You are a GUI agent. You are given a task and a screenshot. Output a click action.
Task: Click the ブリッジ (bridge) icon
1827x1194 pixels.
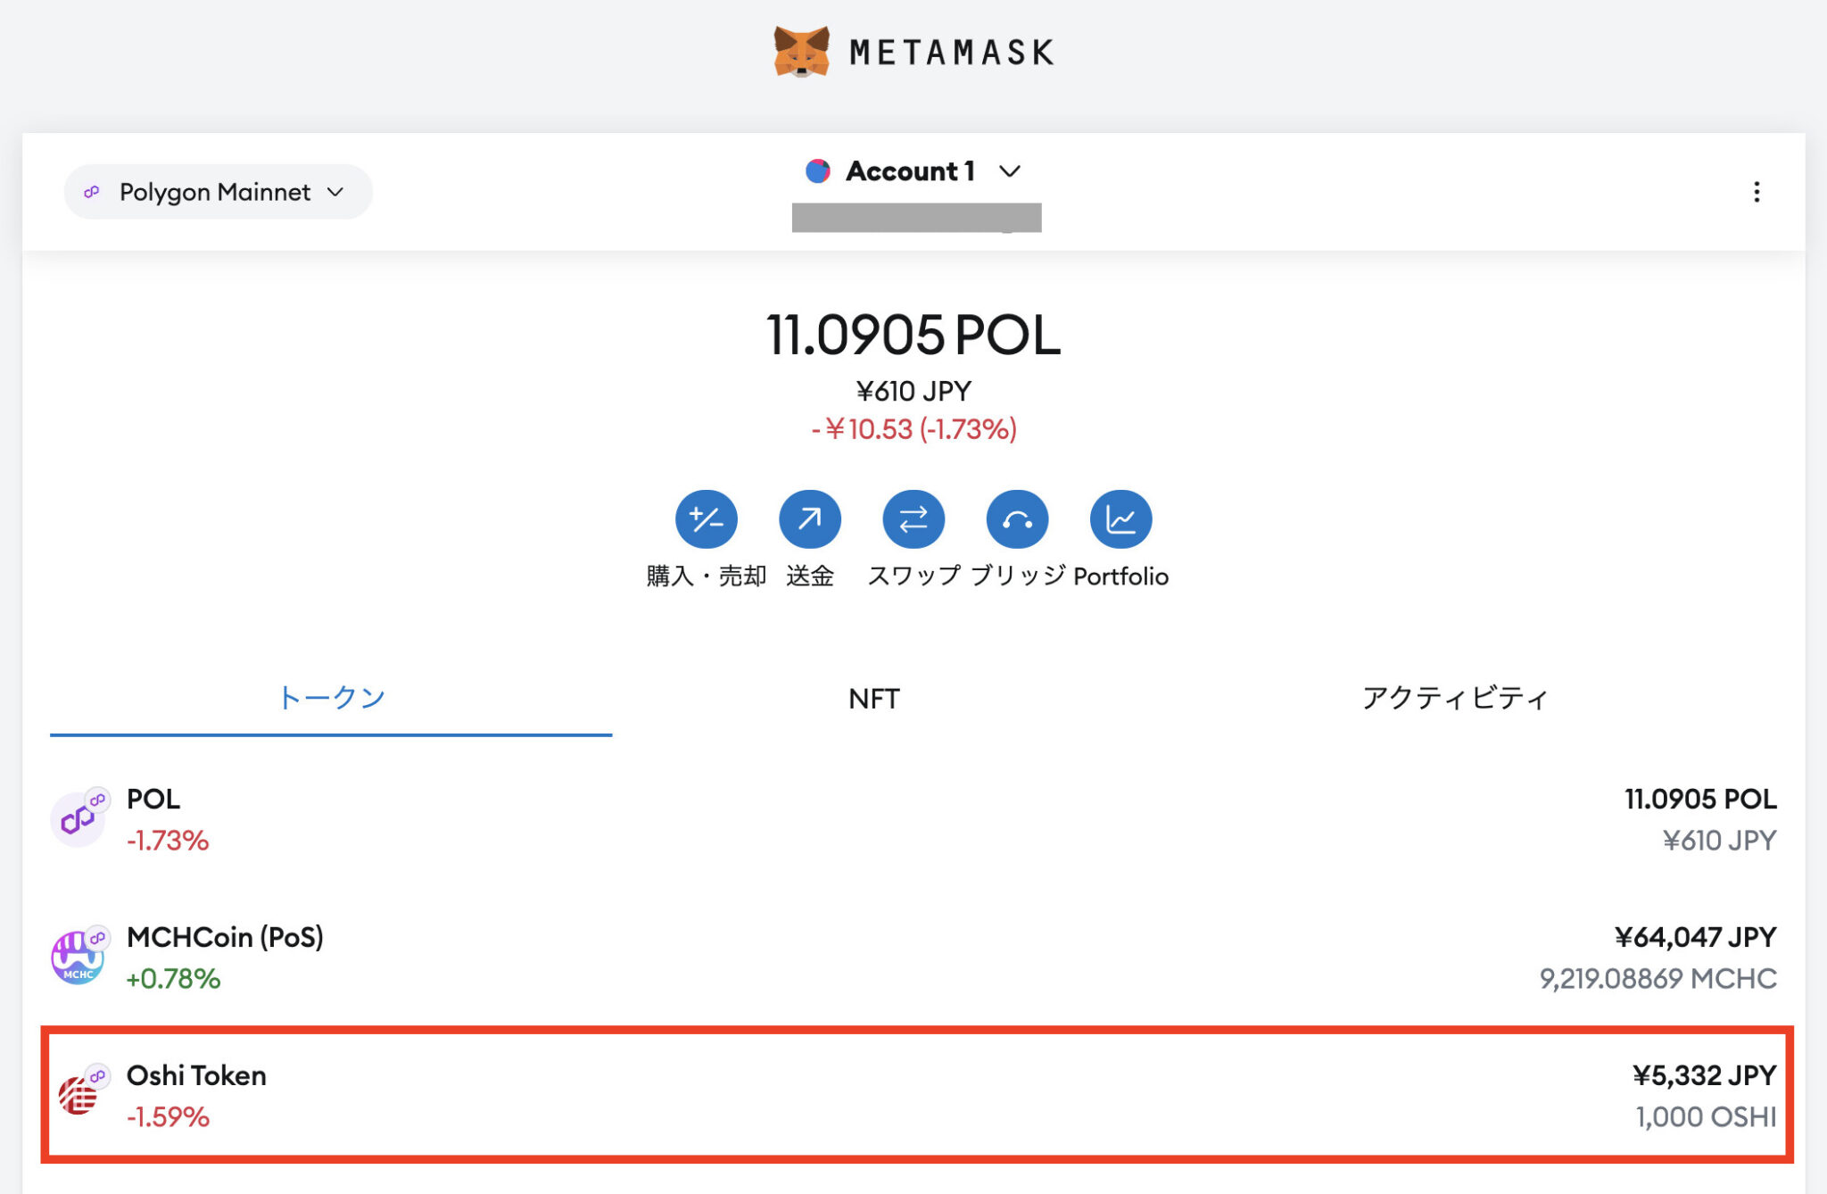coord(1016,518)
